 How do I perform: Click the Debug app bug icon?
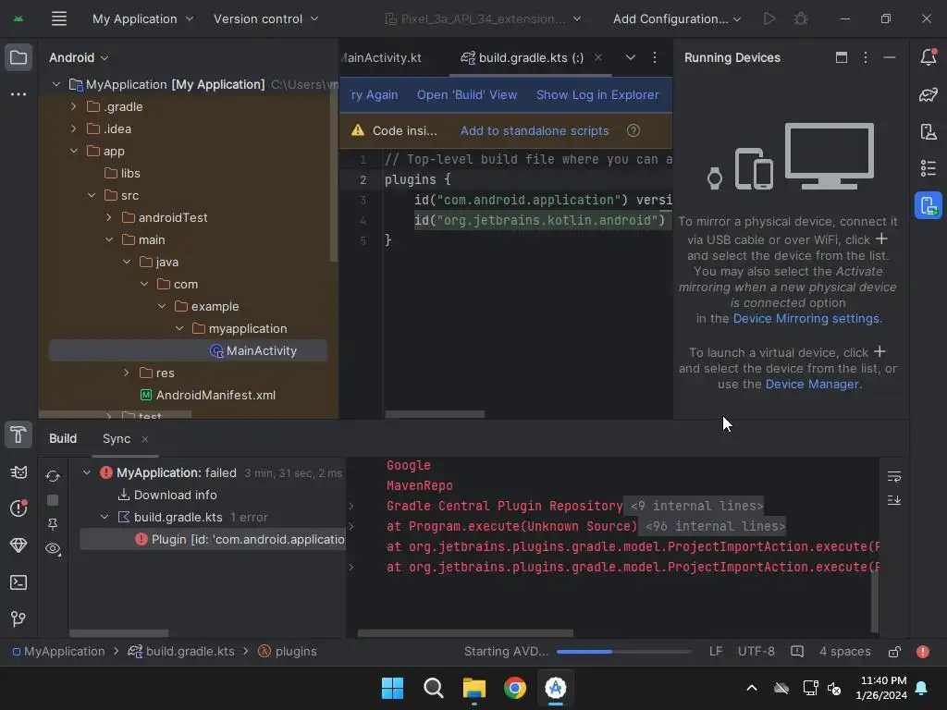tap(801, 18)
